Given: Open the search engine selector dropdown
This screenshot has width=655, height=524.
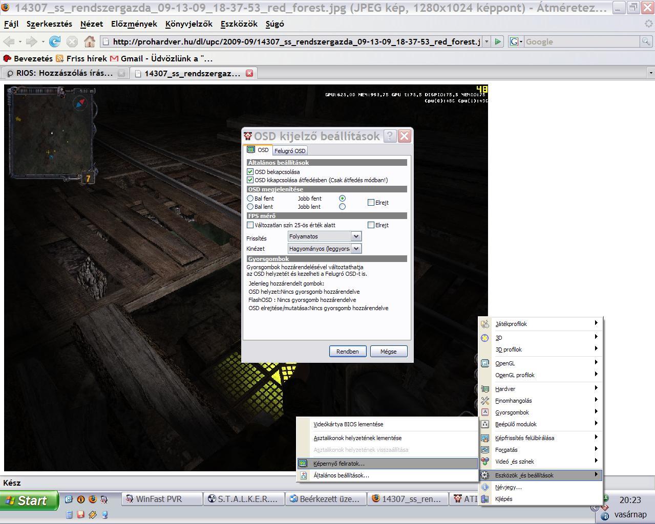Looking at the screenshot, I should tap(515, 42).
